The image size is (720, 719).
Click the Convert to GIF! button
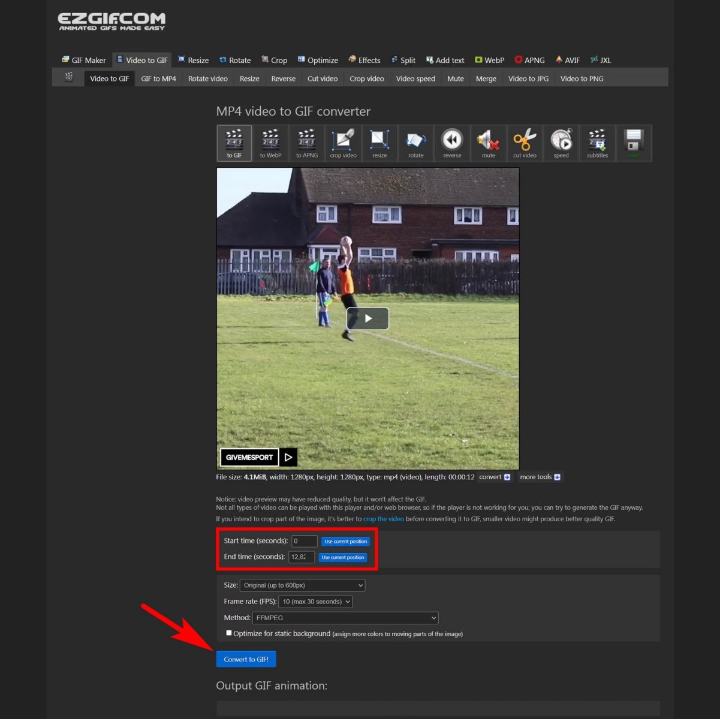tap(246, 659)
